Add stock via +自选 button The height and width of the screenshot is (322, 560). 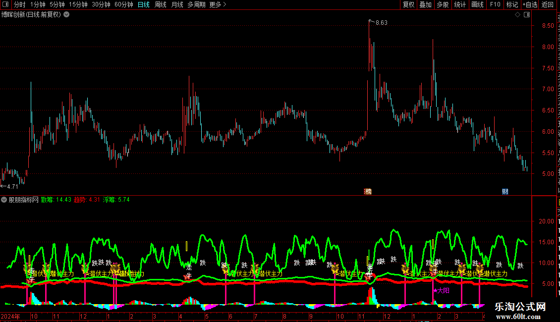[x=530, y=4]
